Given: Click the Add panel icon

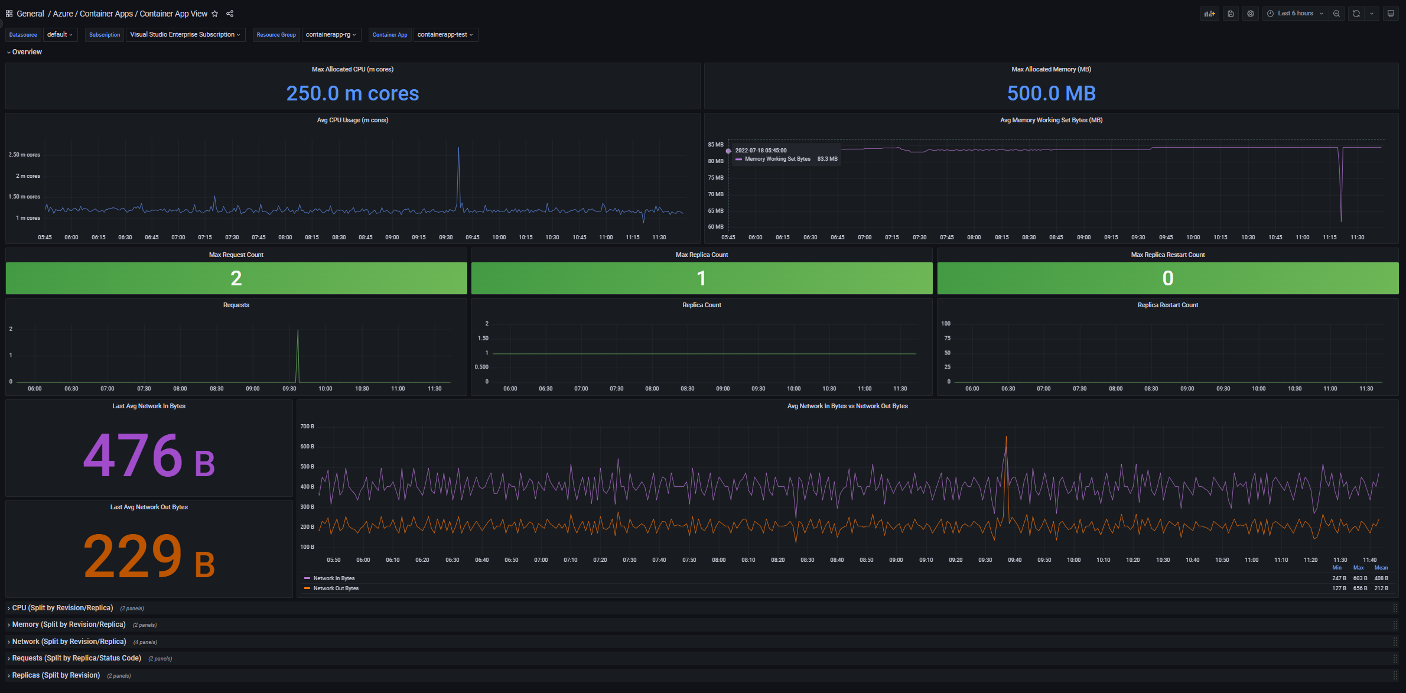Looking at the screenshot, I should click(1209, 14).
